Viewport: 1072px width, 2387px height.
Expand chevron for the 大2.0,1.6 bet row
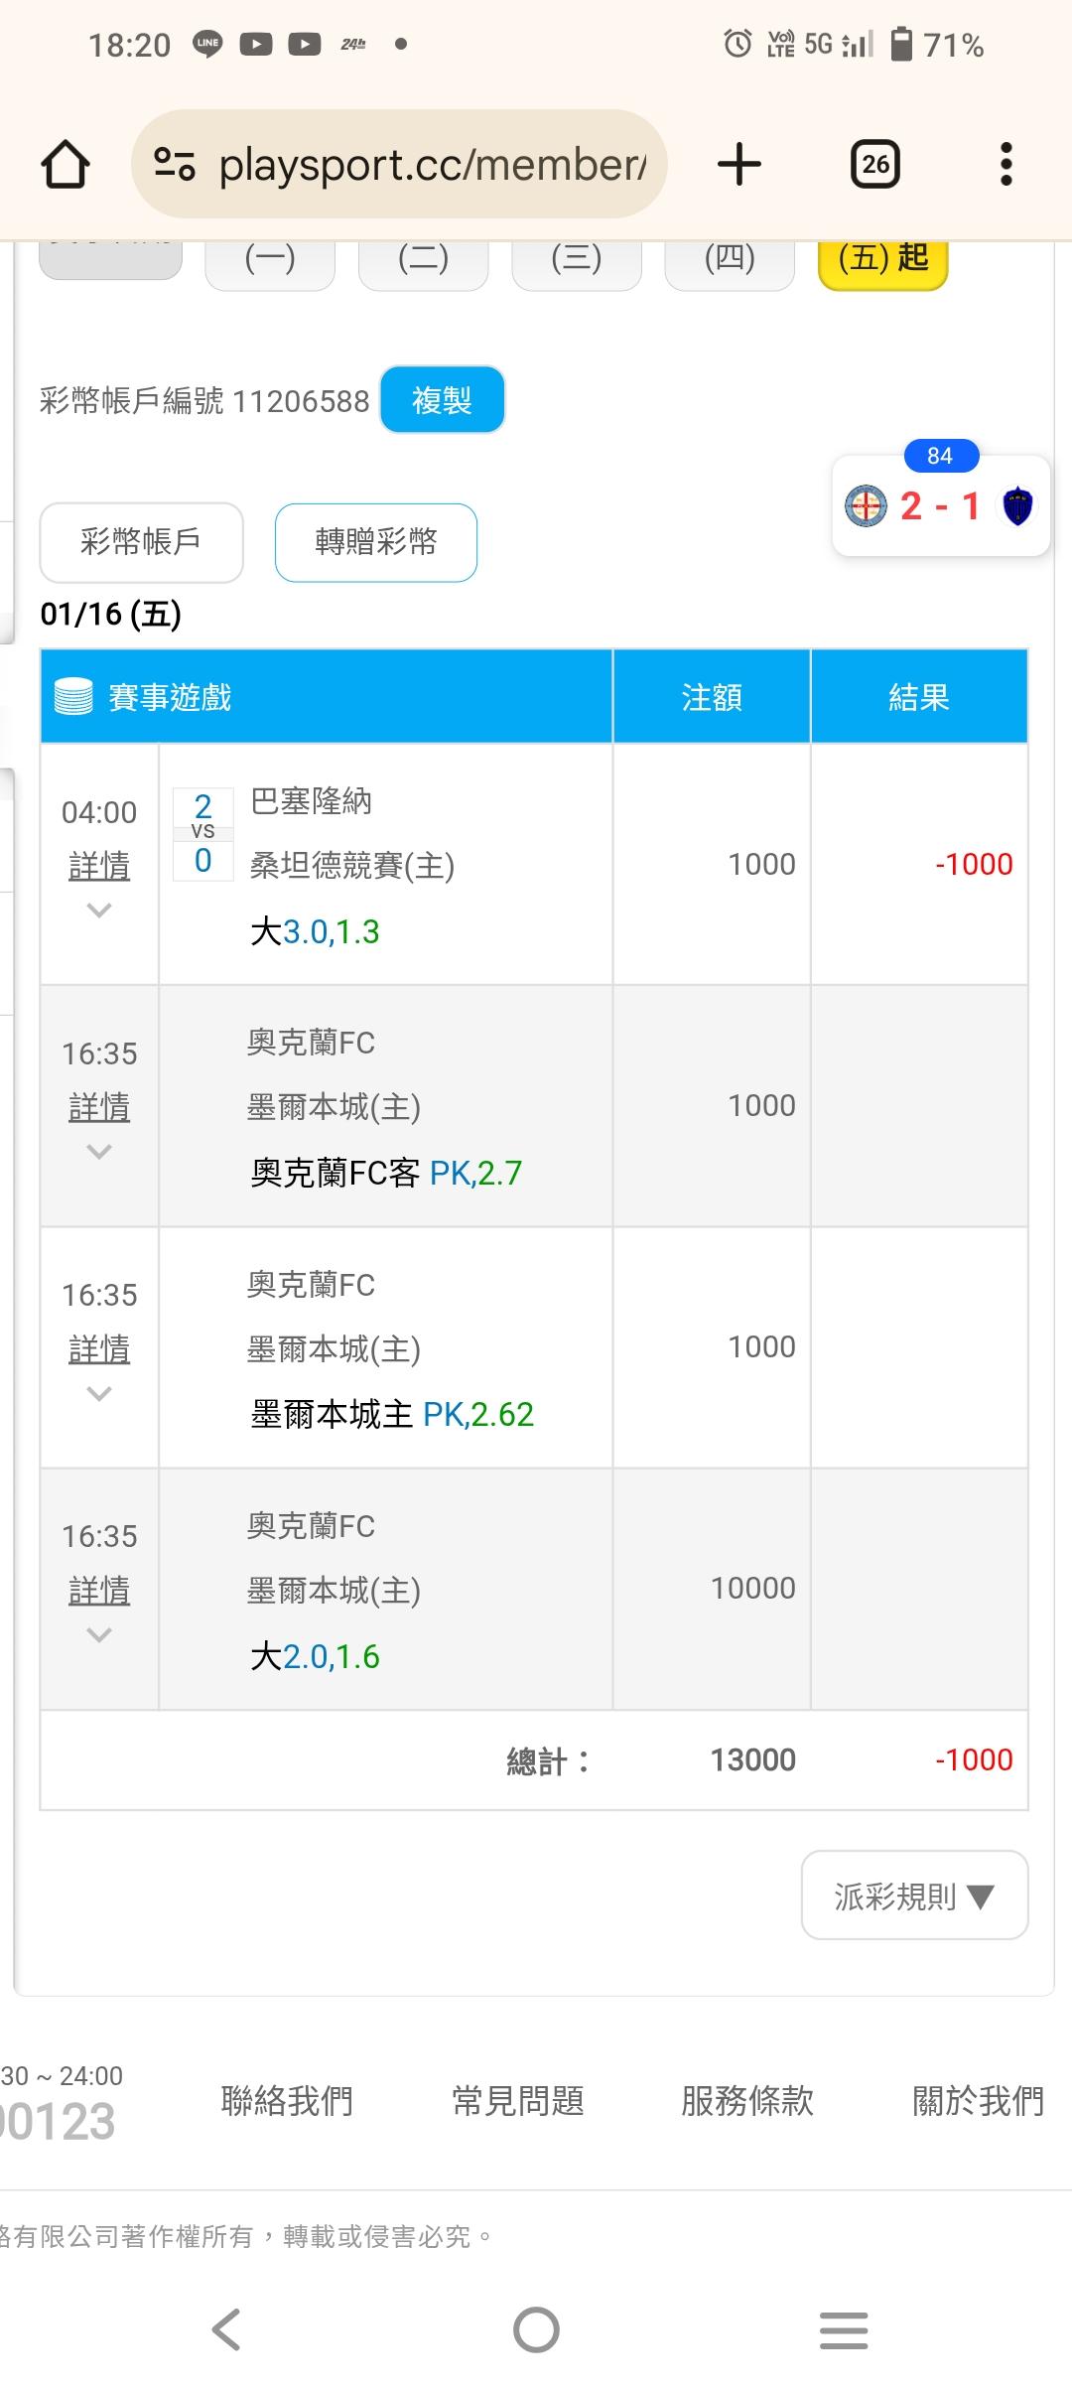click(99, 1634)
